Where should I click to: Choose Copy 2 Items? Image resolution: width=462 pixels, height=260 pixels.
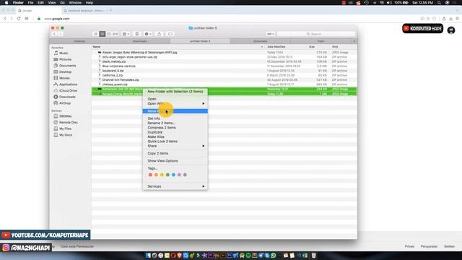coord(175,154)
